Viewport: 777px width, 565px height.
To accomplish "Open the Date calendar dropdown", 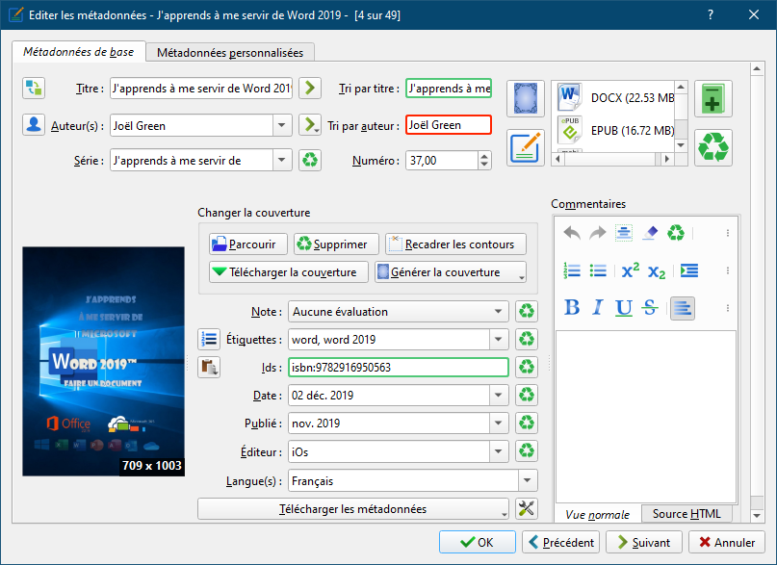I will [x=499, y=396].
